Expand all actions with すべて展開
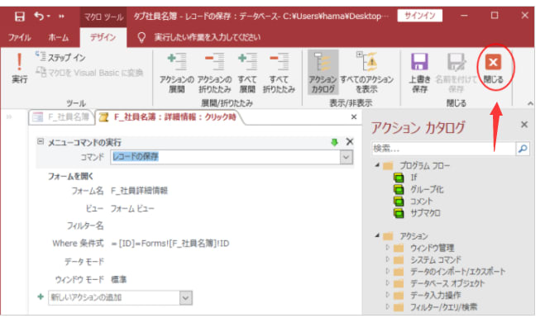This screenshot has width=545, height=318. tap(247, 73)
